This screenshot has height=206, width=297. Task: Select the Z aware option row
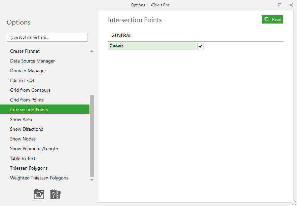pyautogui.click(x=152, y=46)
